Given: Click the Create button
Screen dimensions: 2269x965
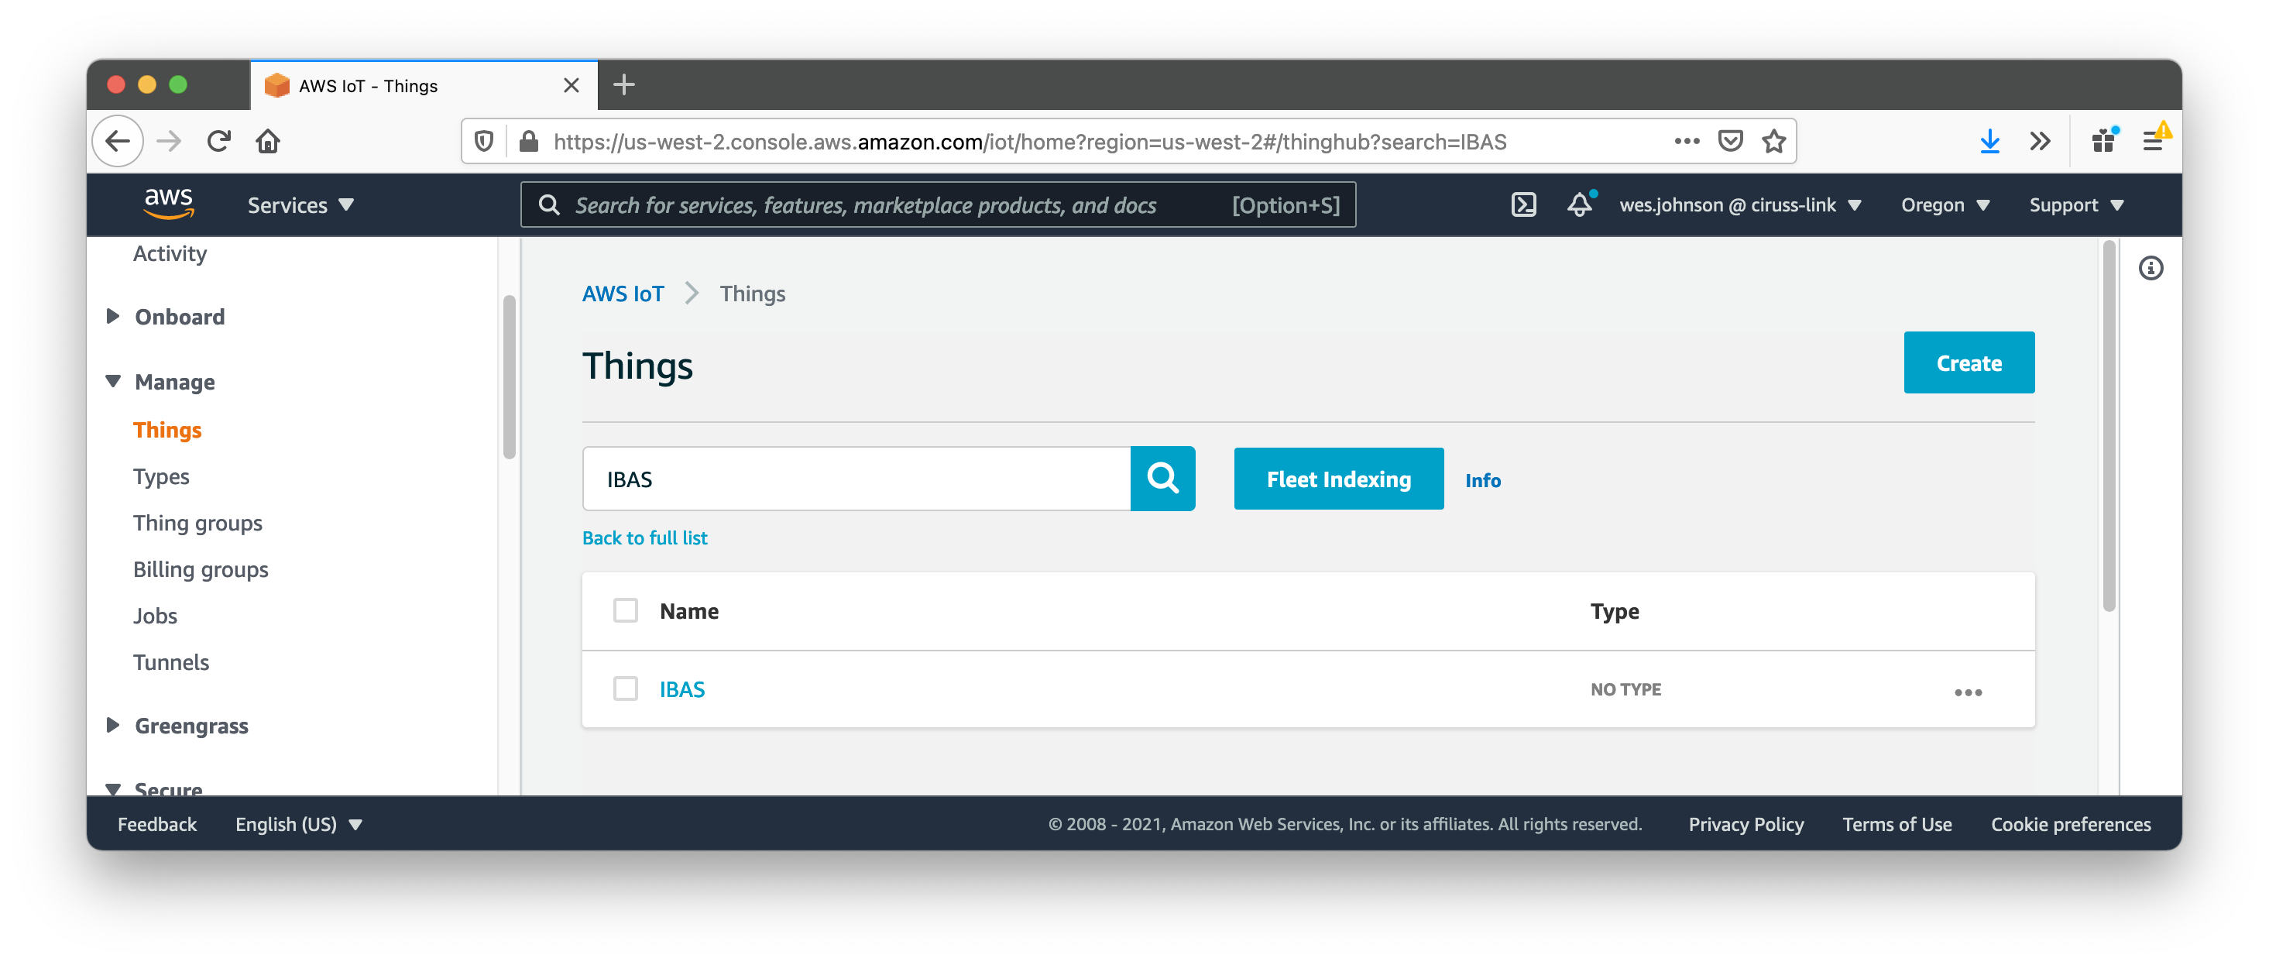Looking at the screenshot, I should click(1968, 362).
